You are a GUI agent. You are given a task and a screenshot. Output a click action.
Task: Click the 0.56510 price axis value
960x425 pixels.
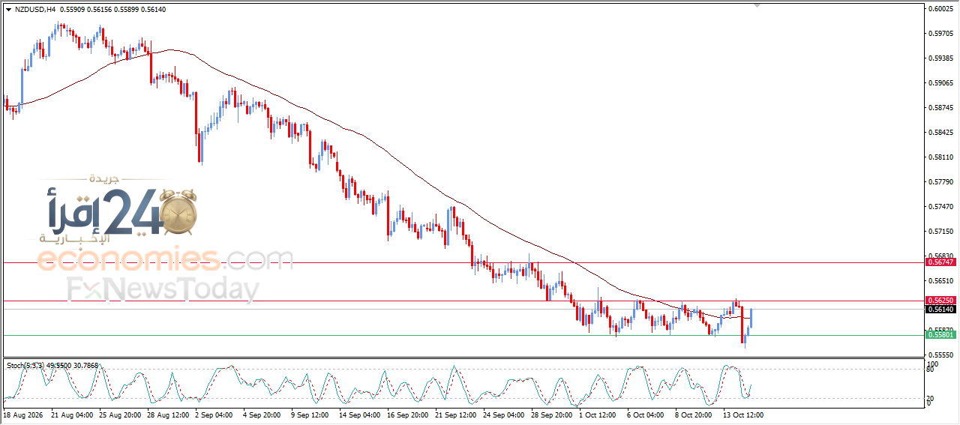pos(942,281)
